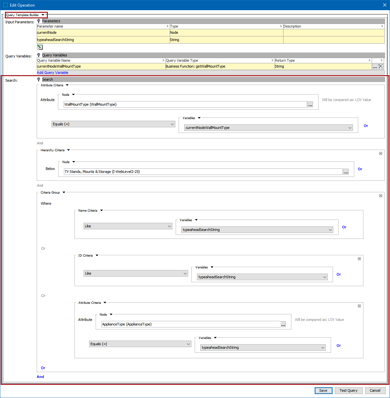Select the typeaheadSearchString parameter name cell
The height and width of the screenshot is (398, 390).
(103, 40)
